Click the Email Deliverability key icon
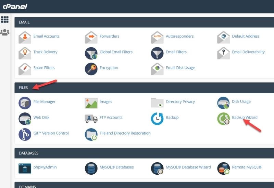 223,53
